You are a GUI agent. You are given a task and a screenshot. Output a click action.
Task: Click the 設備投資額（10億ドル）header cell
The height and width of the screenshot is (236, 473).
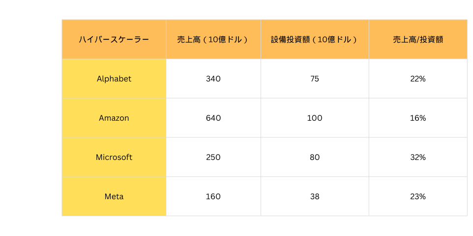315,40
